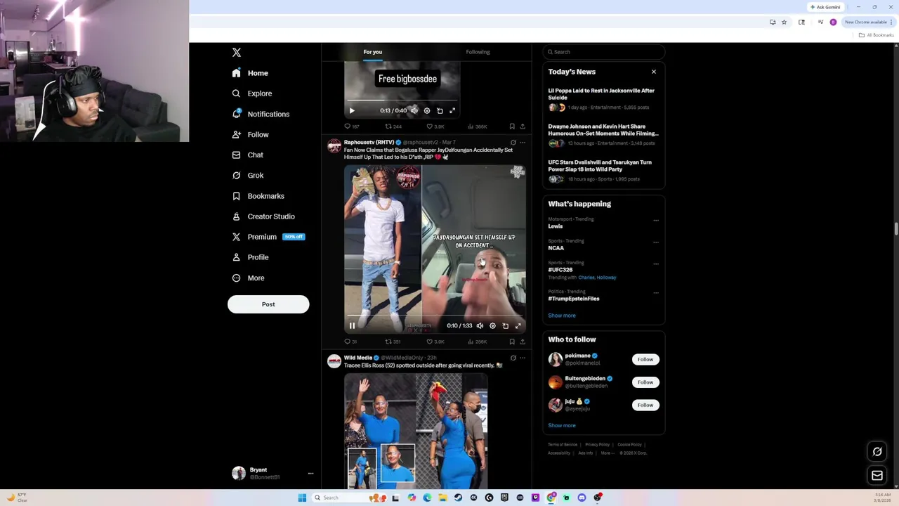Enter fullscreen on the Raphousetv video
The height and width of the screenshot is (506, 899).
click(x=518, y=325)
